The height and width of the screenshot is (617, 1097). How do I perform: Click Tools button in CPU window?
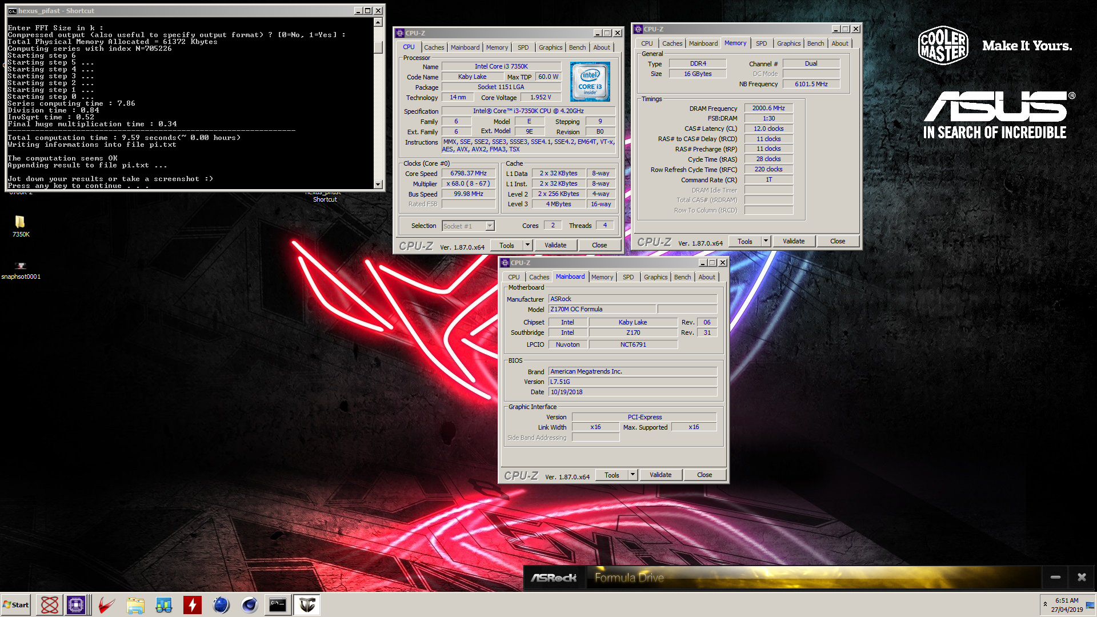pyautogui.click(x=507, y=245)
